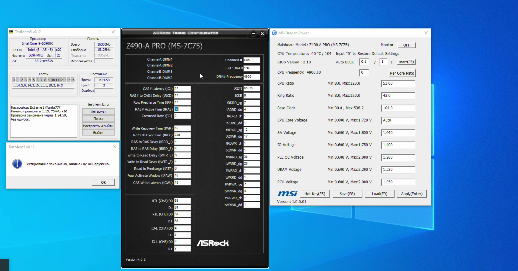This screenshot has width=518, height=271.
Task: Click the Intel Core i9-10900K processor name
Action: [x=37, y=43]
